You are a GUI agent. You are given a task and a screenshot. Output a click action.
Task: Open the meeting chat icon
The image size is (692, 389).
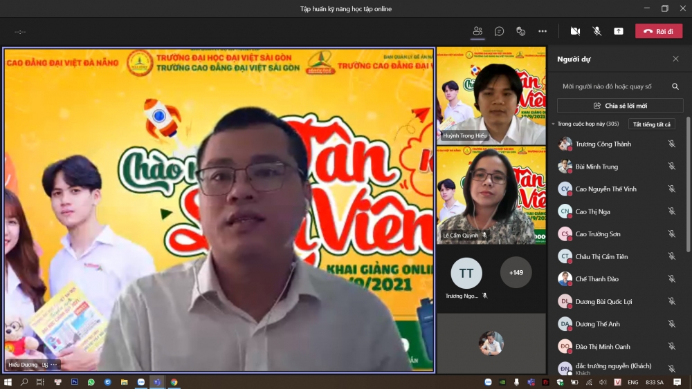pos(499,31)
